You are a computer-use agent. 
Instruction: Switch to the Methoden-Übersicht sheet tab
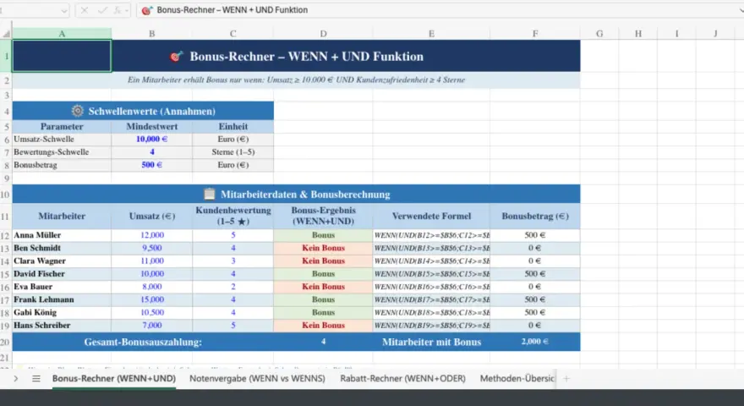click(x=517, y=378)
